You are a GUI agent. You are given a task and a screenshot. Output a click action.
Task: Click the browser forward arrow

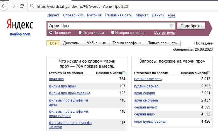[x=13, y=6]
